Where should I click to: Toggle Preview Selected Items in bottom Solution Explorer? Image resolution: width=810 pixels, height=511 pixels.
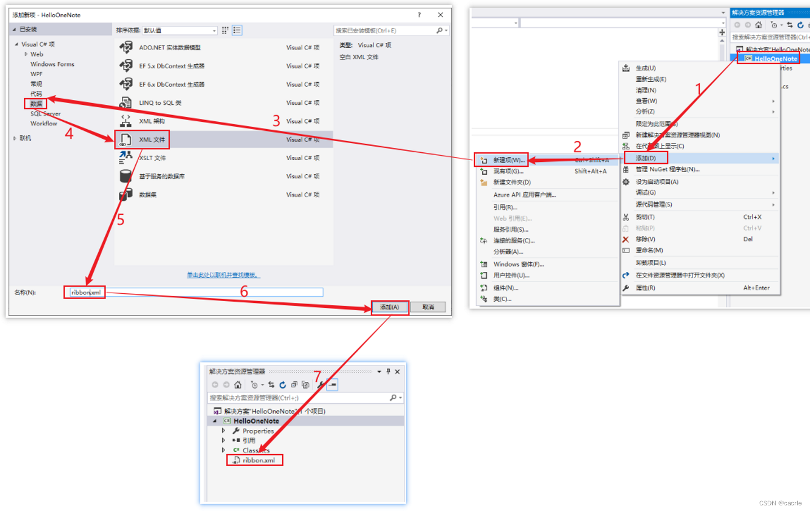tap(332, 385)
